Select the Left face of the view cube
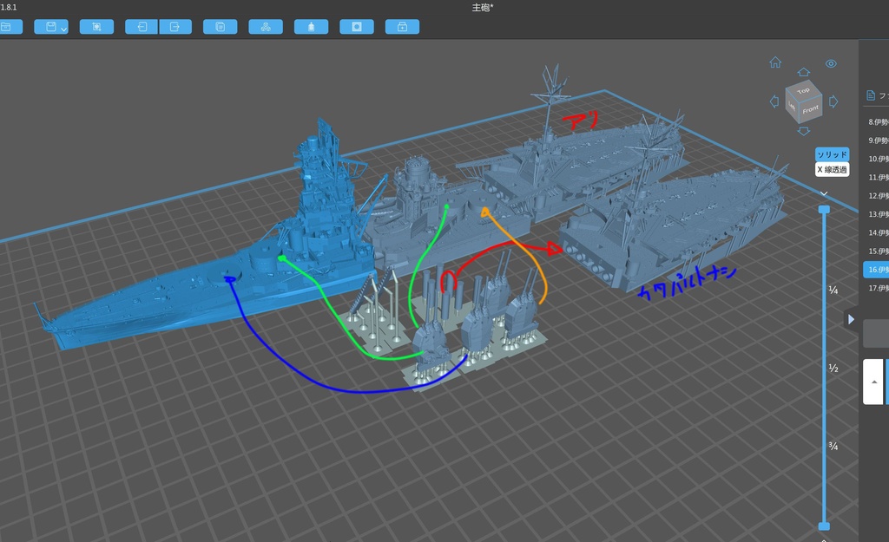Screen dimensions: 889x542 point(792,106)
